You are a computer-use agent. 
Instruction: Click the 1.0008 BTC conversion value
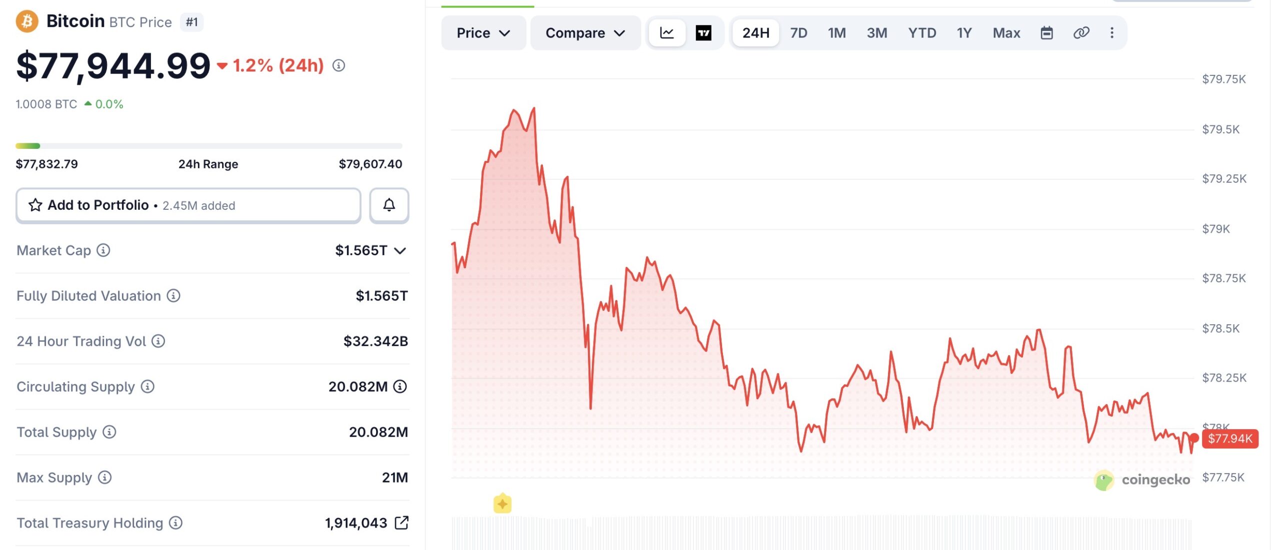[46, 104]
